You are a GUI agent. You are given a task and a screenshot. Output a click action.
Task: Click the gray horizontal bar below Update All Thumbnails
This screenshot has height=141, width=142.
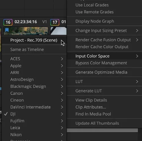tap(102, 130)
